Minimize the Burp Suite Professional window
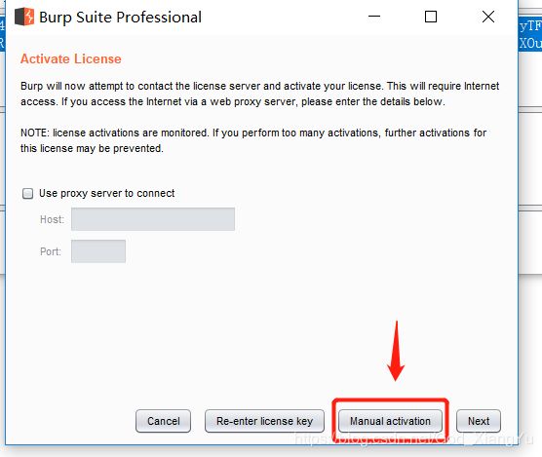Image resolution: width=542 pixels, height=457 pixels. pyautogui.click(x=374, y=17)
